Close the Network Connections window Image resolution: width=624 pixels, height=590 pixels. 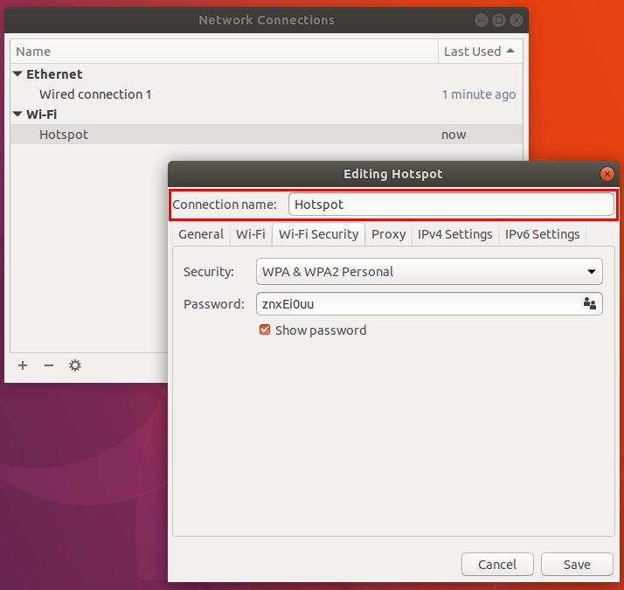click(x=517, y=20)
